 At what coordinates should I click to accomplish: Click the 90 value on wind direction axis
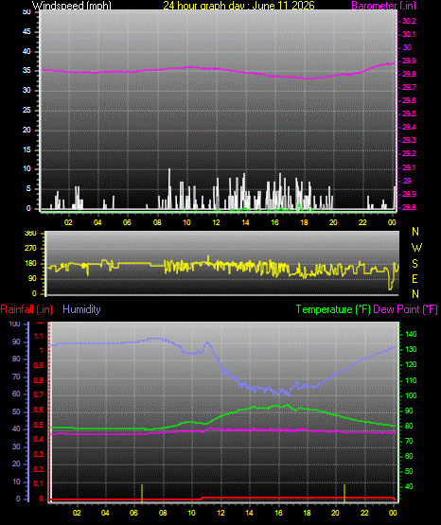[x=32, y=278]
